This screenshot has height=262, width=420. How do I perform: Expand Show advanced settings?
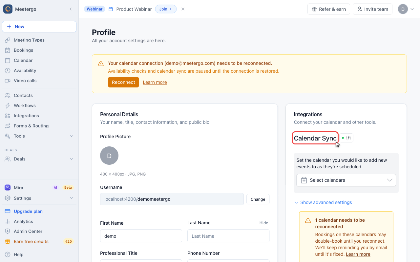[x=323, y=202]
